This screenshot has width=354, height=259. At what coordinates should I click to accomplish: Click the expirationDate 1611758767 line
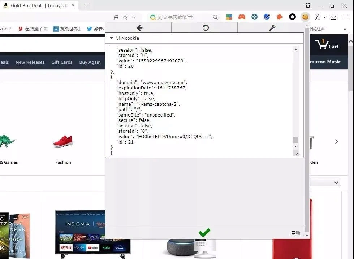click(x=151, y=88)
